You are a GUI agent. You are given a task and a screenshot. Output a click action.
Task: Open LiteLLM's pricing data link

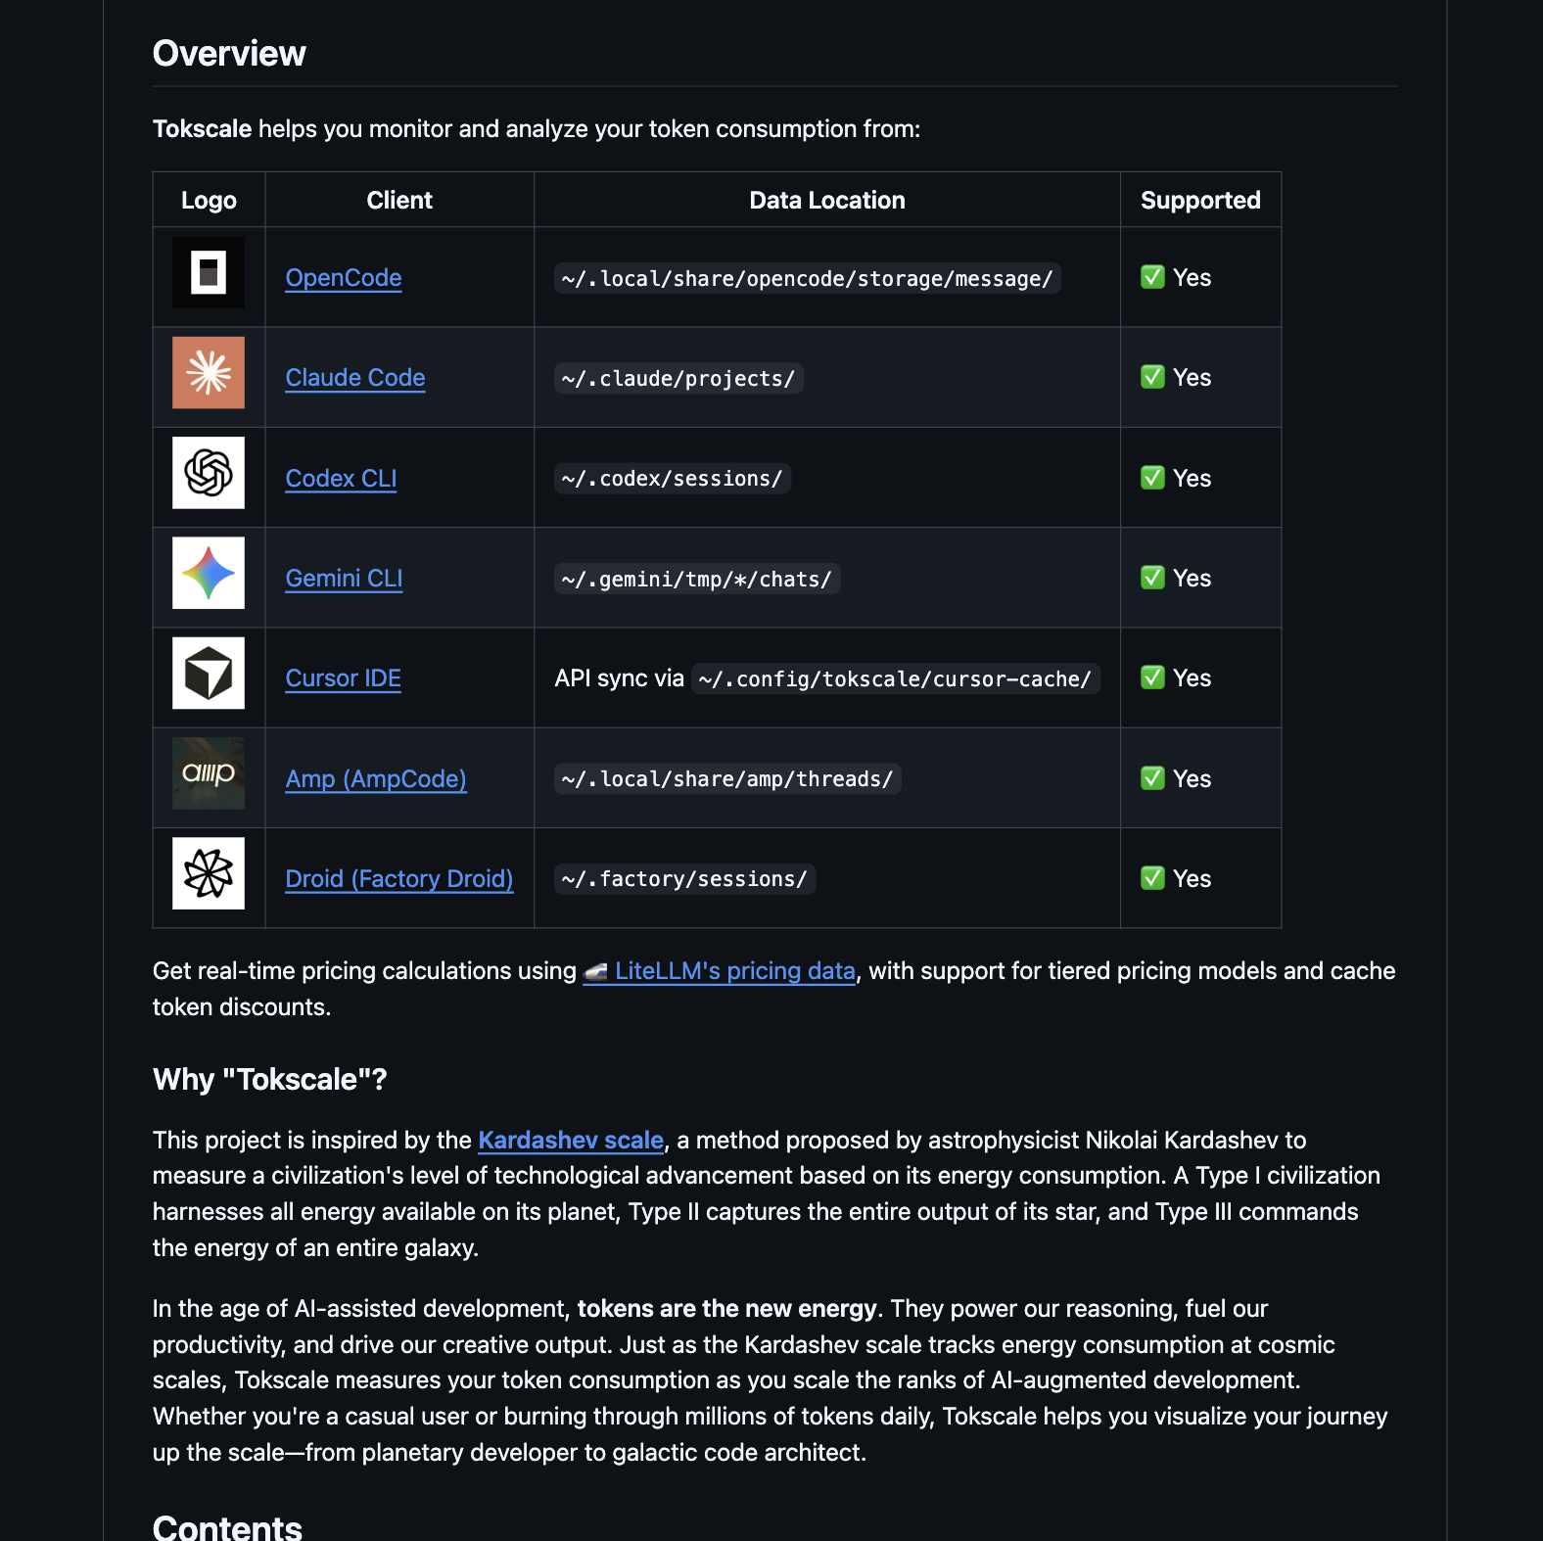click(x=735, y=971)
